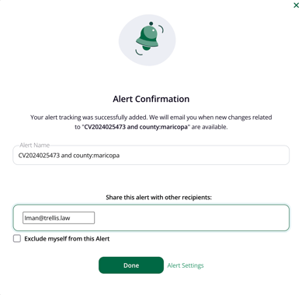Click the "We will email you" message text

click(x=173, y=118)
